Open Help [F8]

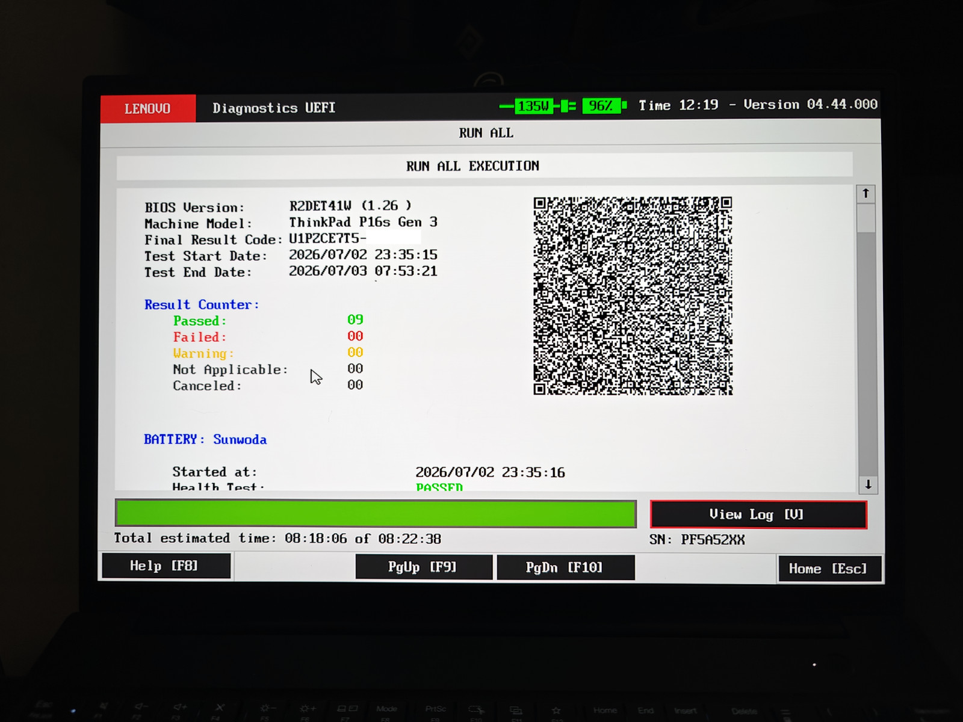click(x=166, y=566)
